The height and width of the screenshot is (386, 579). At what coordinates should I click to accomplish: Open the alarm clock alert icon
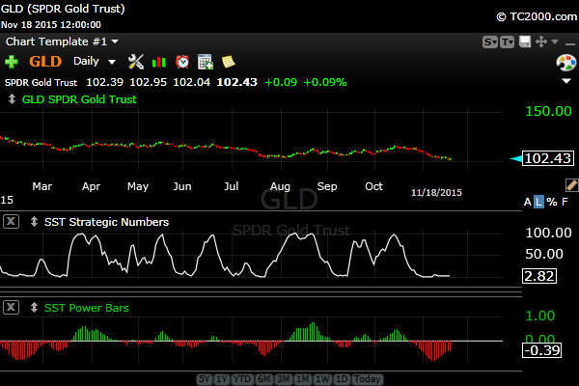pyautogui.click(x=181, y=61)
